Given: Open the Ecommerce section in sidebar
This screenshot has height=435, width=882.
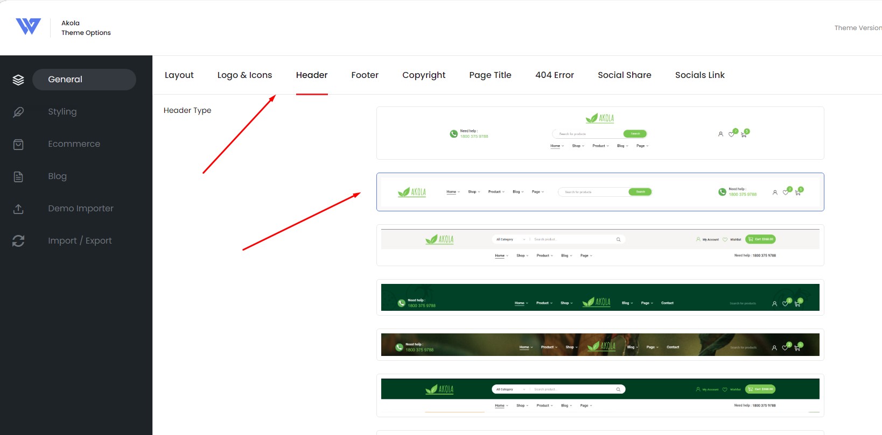Looking at the screenshot, I should (74, 144).
